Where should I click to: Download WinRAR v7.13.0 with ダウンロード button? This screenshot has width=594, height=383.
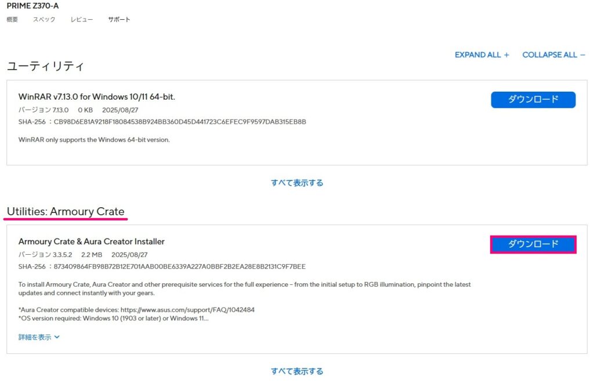pyautogui.click(x=533, y=99)
